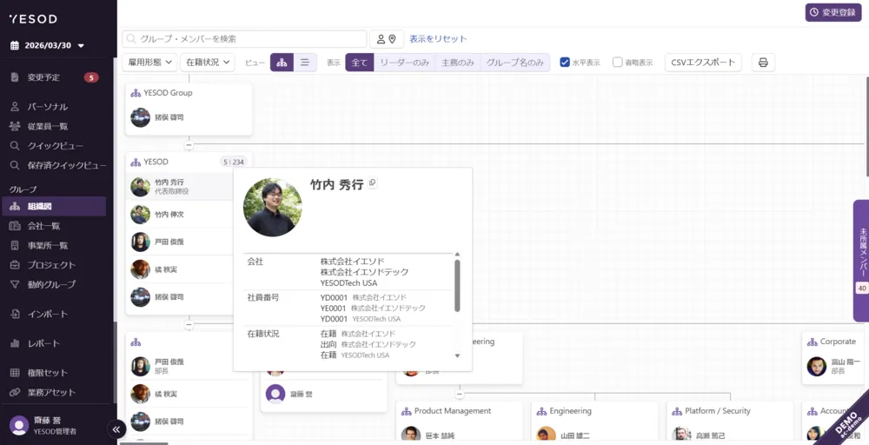Click the group icon of the untitled lower-left card
869x445 pixels.
pyautogui.click(x=136, y=342)
